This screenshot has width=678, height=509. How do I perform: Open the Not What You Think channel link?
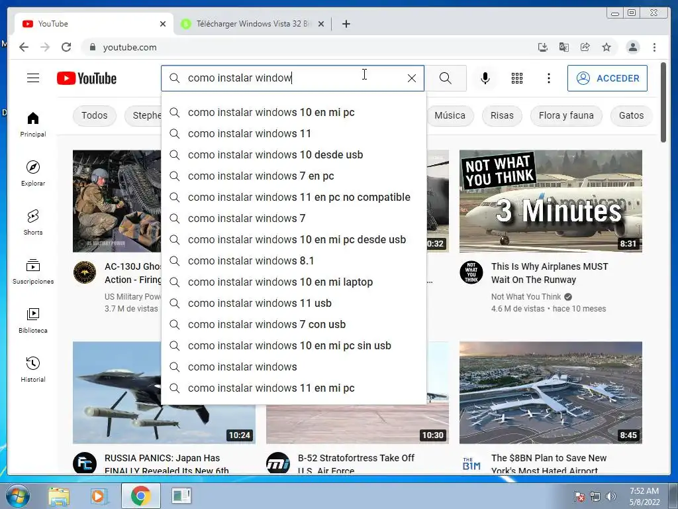[x=526, y=297]
